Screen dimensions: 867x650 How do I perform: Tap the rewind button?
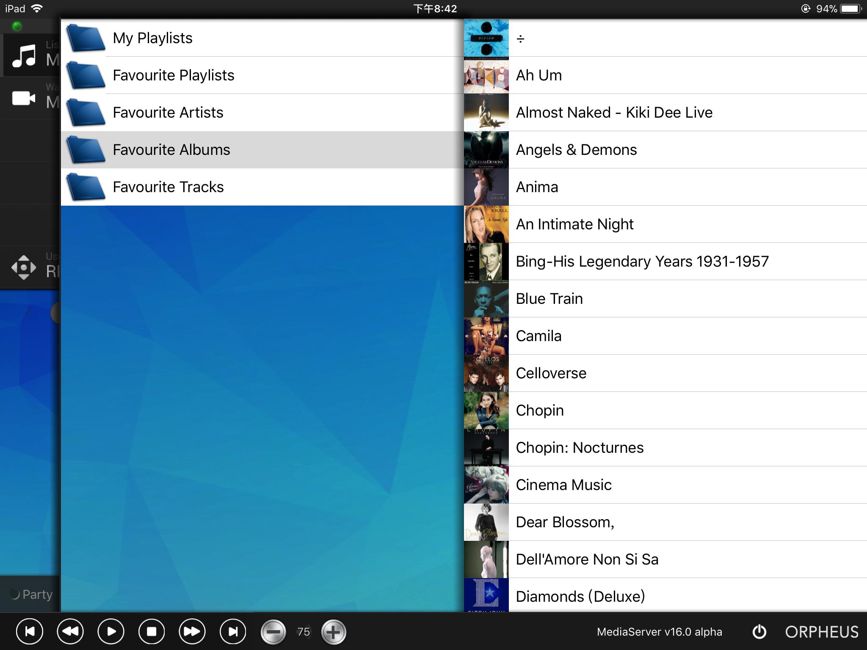(x=70, y=632)
